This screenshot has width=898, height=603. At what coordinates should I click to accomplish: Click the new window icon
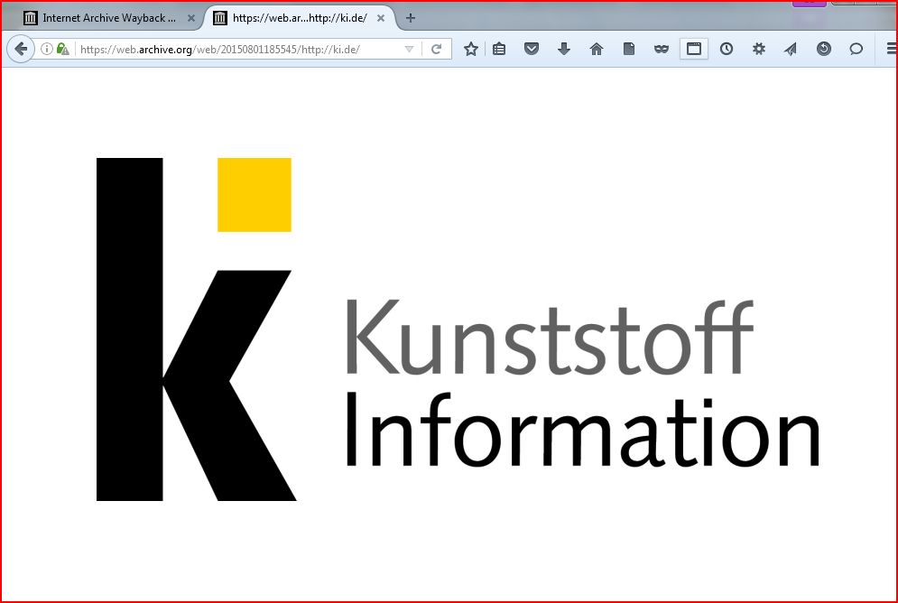click(x=693, y=50)
